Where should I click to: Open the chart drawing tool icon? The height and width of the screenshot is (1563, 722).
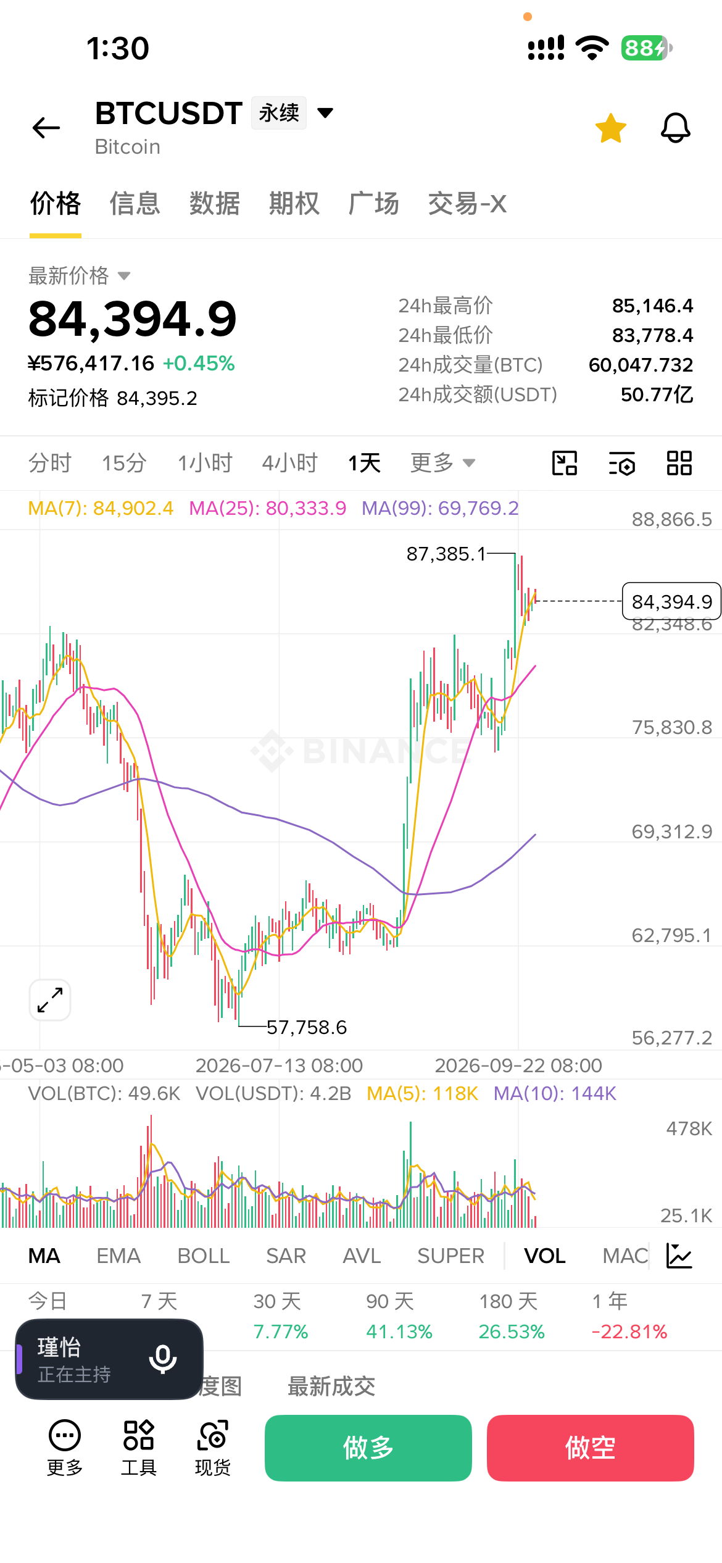tap(565, 463)
